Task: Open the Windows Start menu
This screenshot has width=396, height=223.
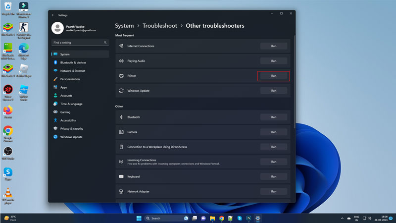Action: 139,218
